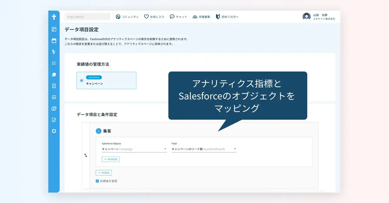
Task: Open the calendar icon in sidebar
Action: coord(54,41)
